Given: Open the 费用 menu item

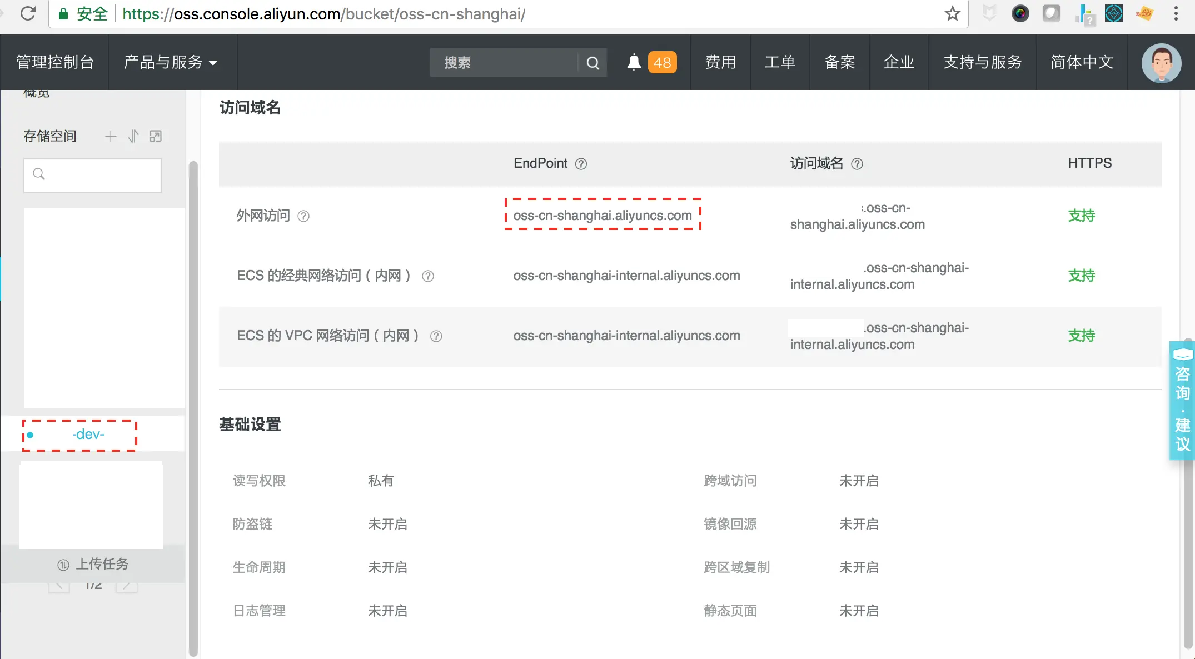Looking at the screenshot, I should click(720, 62).
